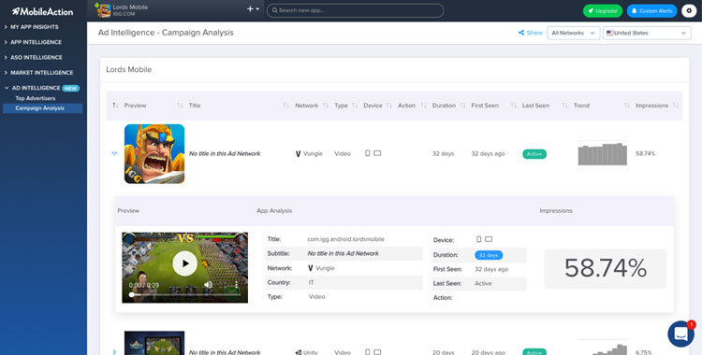Viewport: 702px width, 355px height.
Task: Click the phone icon in details Device
Action: [478, 239]
